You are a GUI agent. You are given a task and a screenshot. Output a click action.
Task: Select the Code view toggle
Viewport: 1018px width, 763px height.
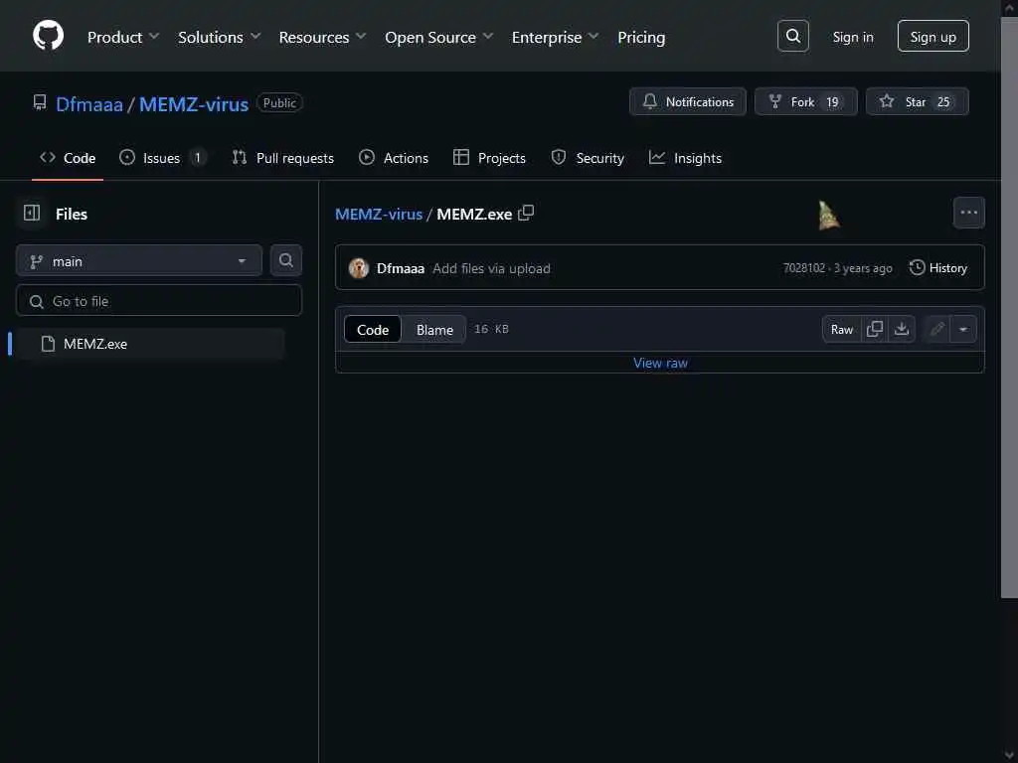pyautogui.click(x=373, y=330)
